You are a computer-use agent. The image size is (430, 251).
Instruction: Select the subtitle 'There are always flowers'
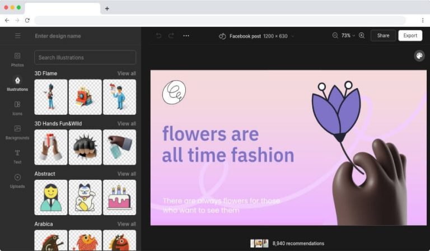coord(222,206)
